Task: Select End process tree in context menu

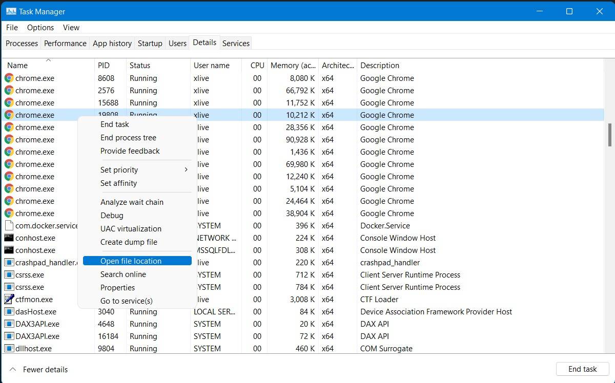Action: tap(128, 138)
